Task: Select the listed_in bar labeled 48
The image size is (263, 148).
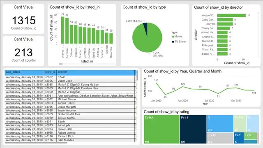Action: pos(80,35)
